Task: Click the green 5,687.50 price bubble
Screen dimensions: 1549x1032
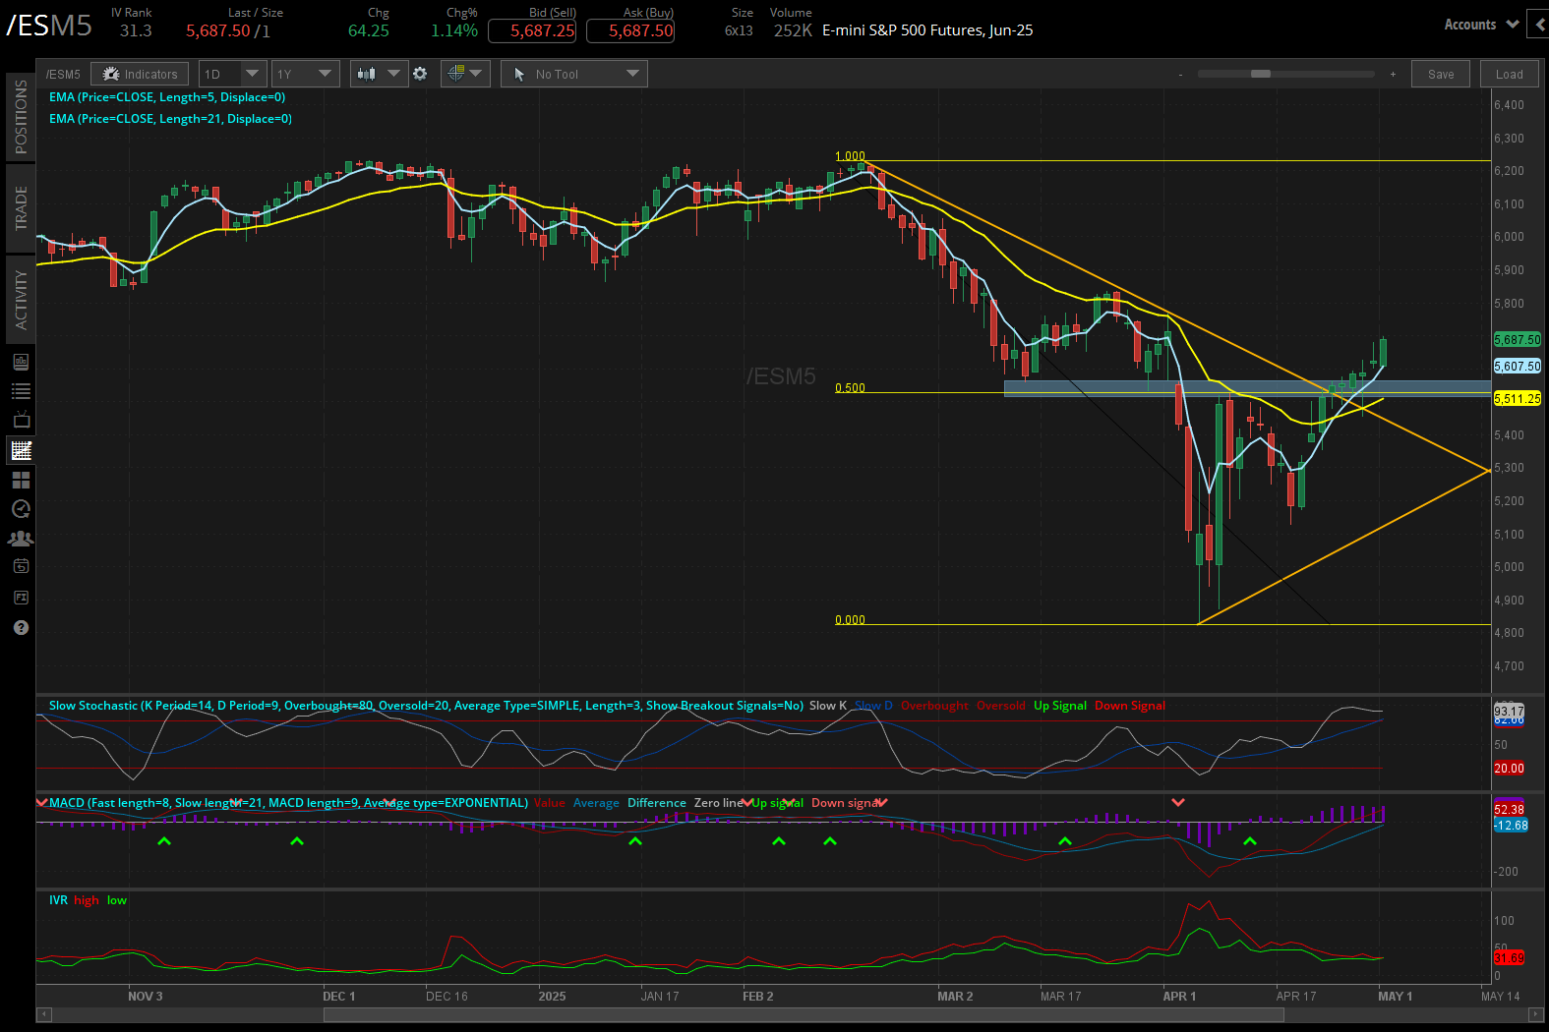Action: (1518, 340)
